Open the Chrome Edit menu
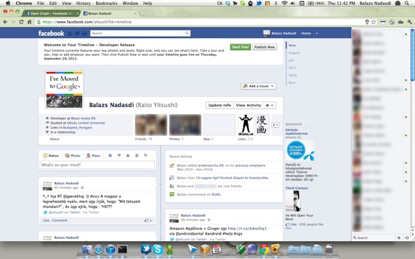415x259 pixels. [53, 3]
